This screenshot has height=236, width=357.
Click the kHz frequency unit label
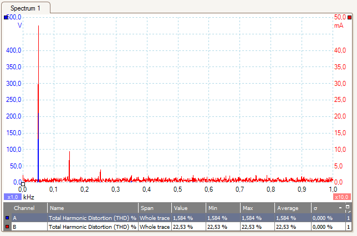coord(29,197)
